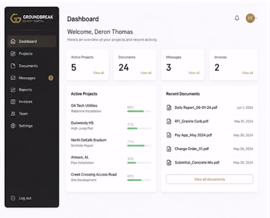The width and height of the screenshot is (270, 218).
Task: Click Dunwoody HS progress bar
Action: click(139, 128)
